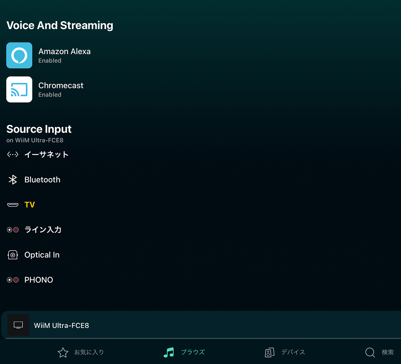Image resolution: width=401 pixels, height=364 pixels.
Task: Tap the music note ブラウズ icon
Action: coord(169,352)
